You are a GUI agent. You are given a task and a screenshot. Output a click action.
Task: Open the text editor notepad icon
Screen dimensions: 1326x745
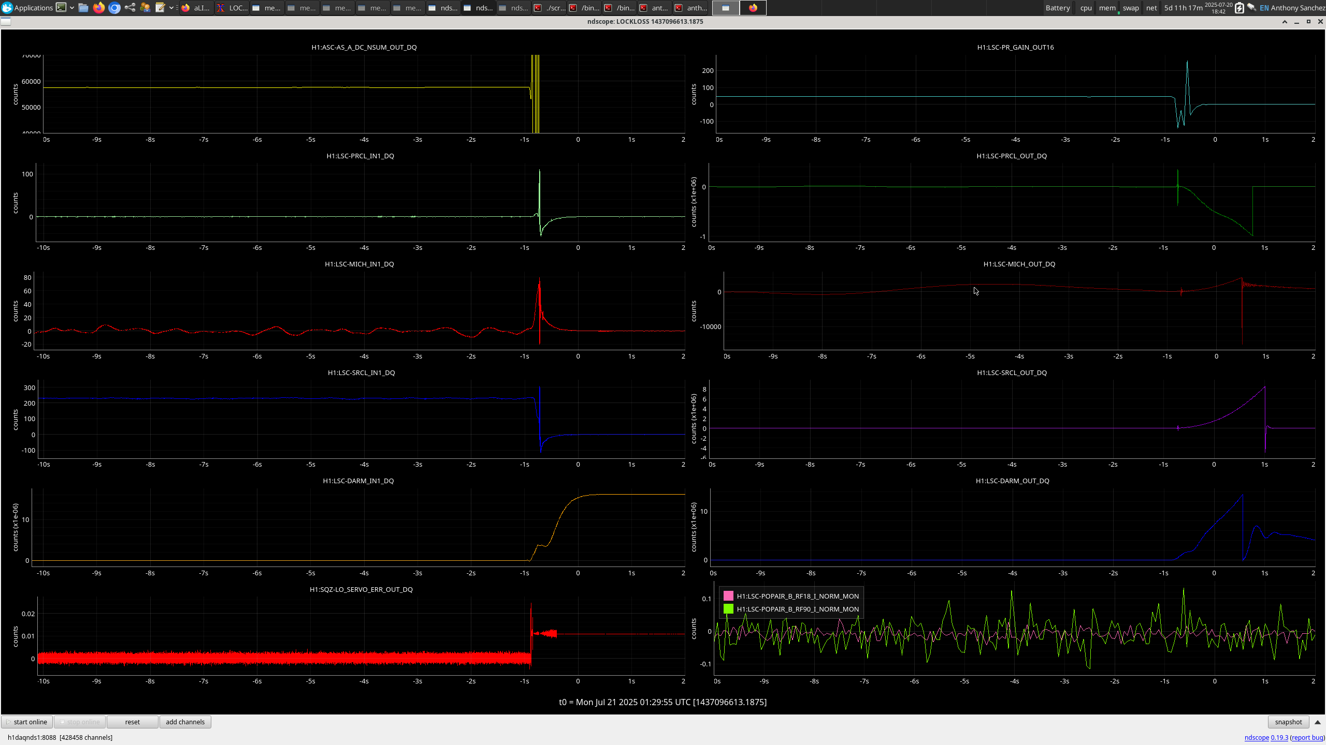tap(161, 8)
